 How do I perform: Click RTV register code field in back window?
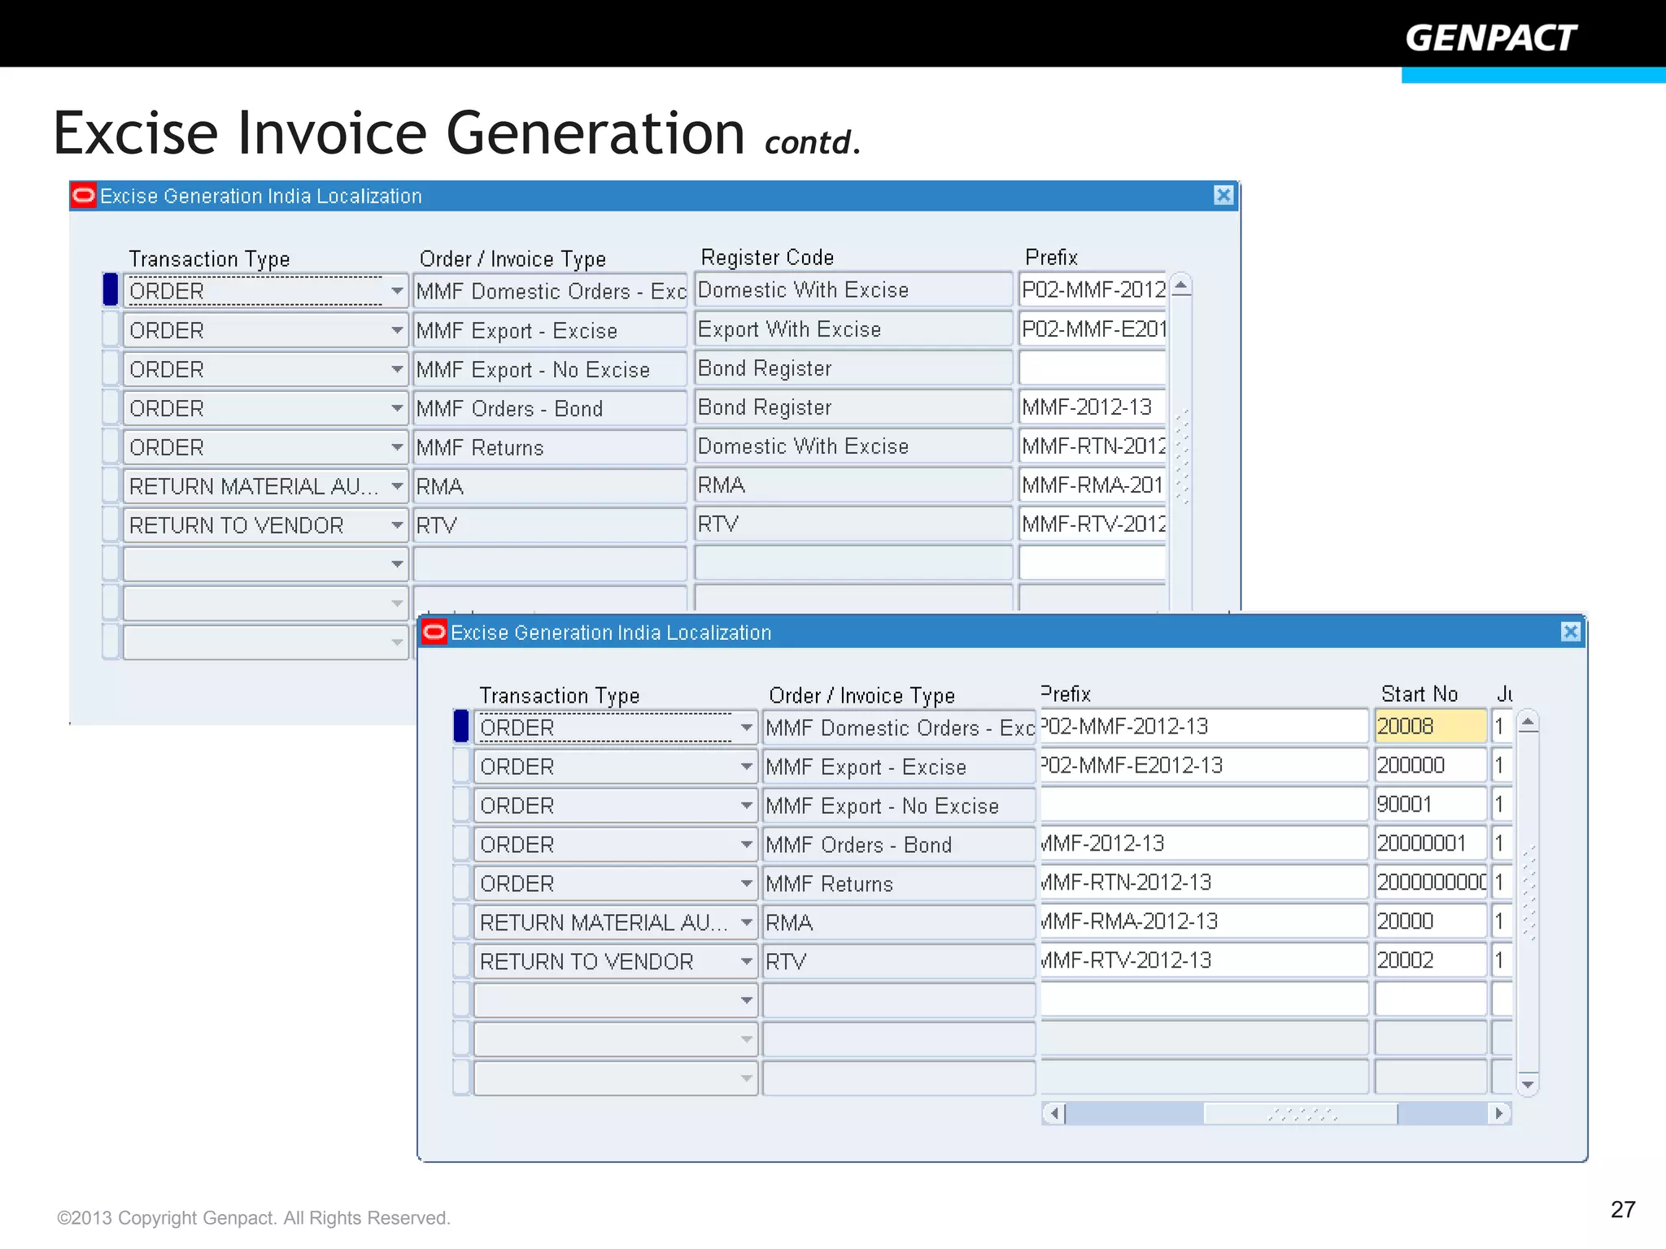point(853,524)
